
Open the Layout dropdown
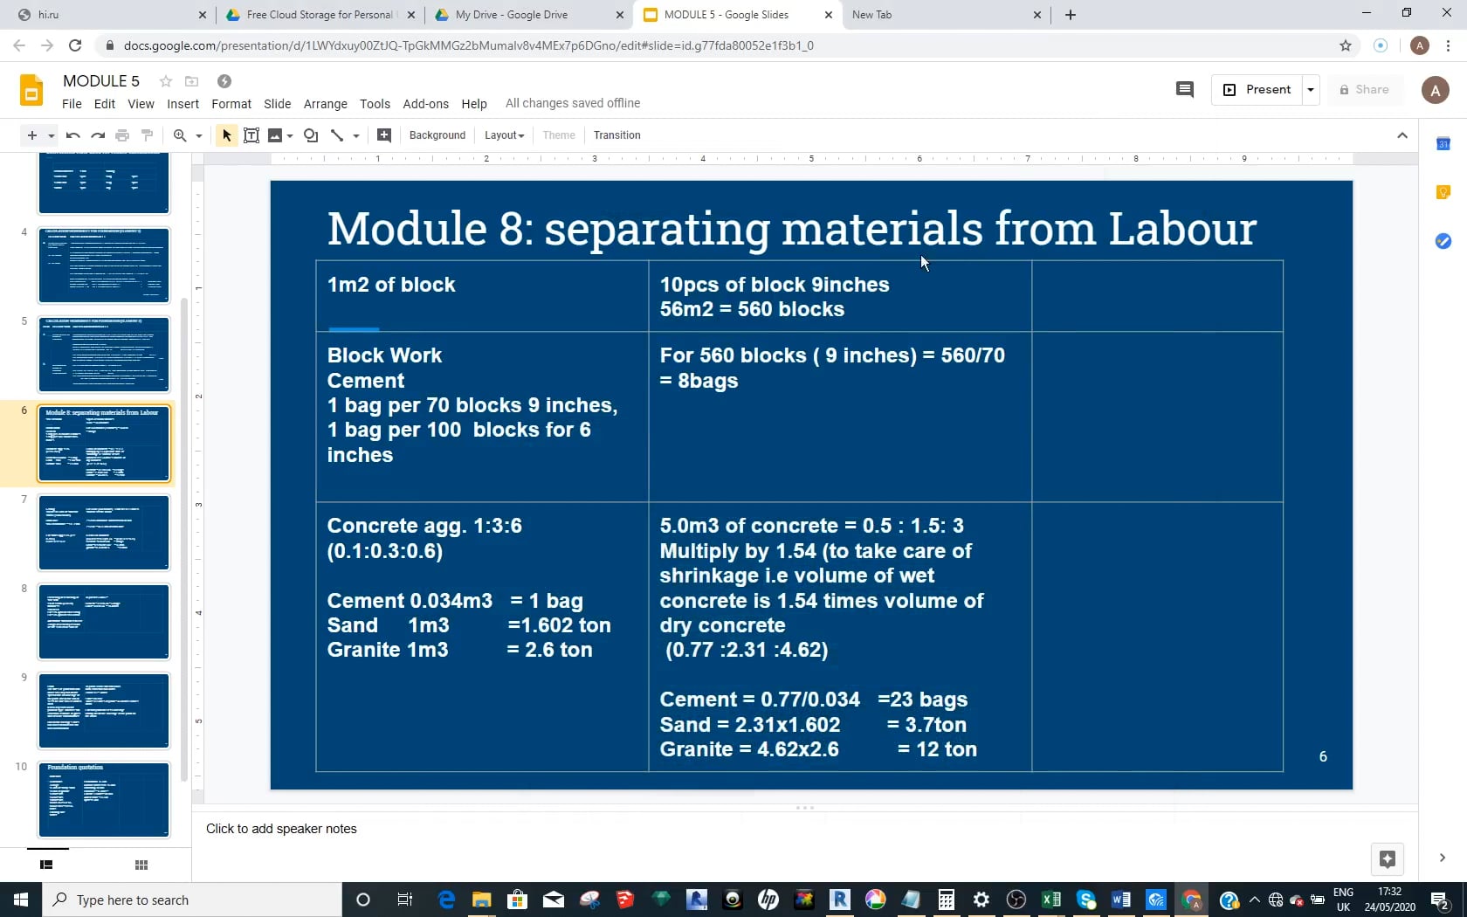click(x=505, y=135)
